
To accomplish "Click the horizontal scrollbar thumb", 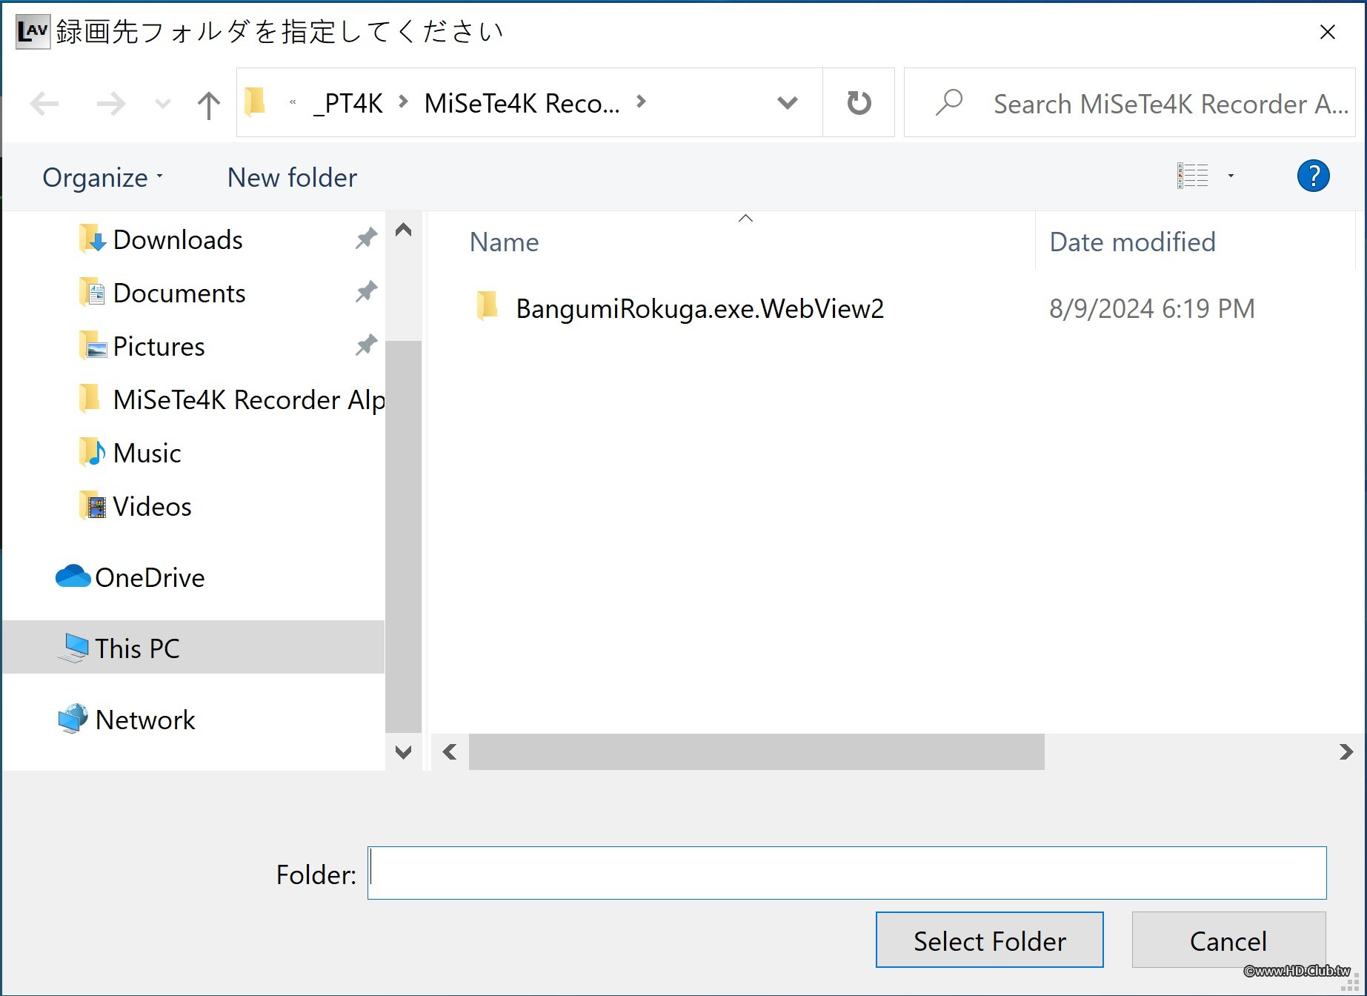I will point(756,752).
